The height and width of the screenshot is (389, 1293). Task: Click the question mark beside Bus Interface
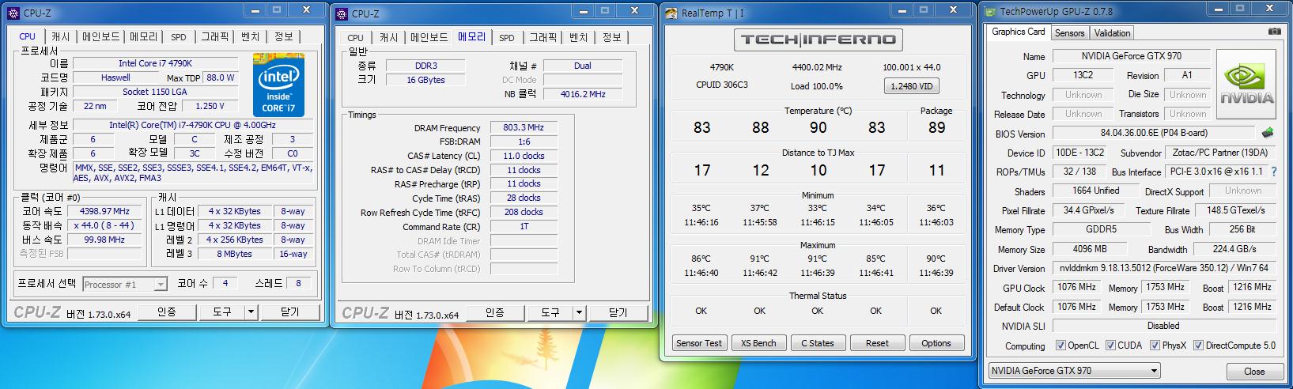[1273, 172]
